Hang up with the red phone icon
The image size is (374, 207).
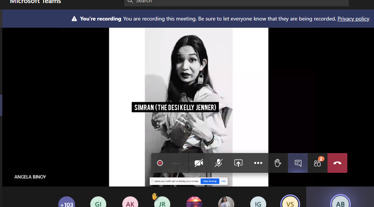point(337,163)
